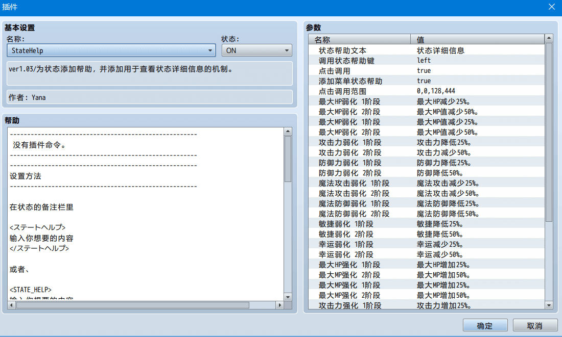The image size is (562, 337).
Task: Click the value 防御降低50%。
Action: (440, 173)
